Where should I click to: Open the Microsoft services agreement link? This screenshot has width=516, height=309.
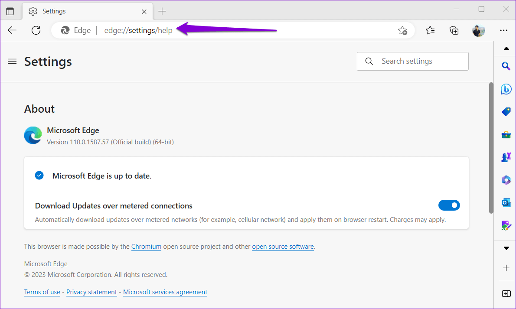click(165, 292)
